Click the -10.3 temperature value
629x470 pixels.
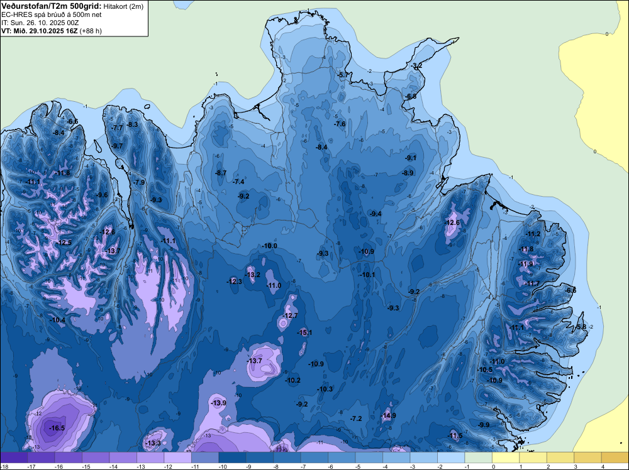[x=325, y=389]
